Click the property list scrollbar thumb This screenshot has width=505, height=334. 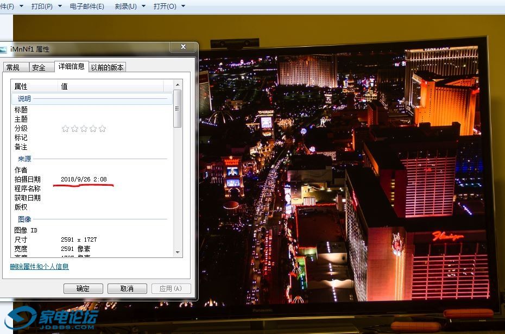178,109
